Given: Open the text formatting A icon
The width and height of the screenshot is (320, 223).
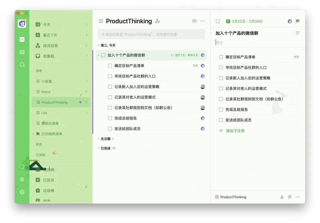Looking at the screenshot, I should click(282, 197).
